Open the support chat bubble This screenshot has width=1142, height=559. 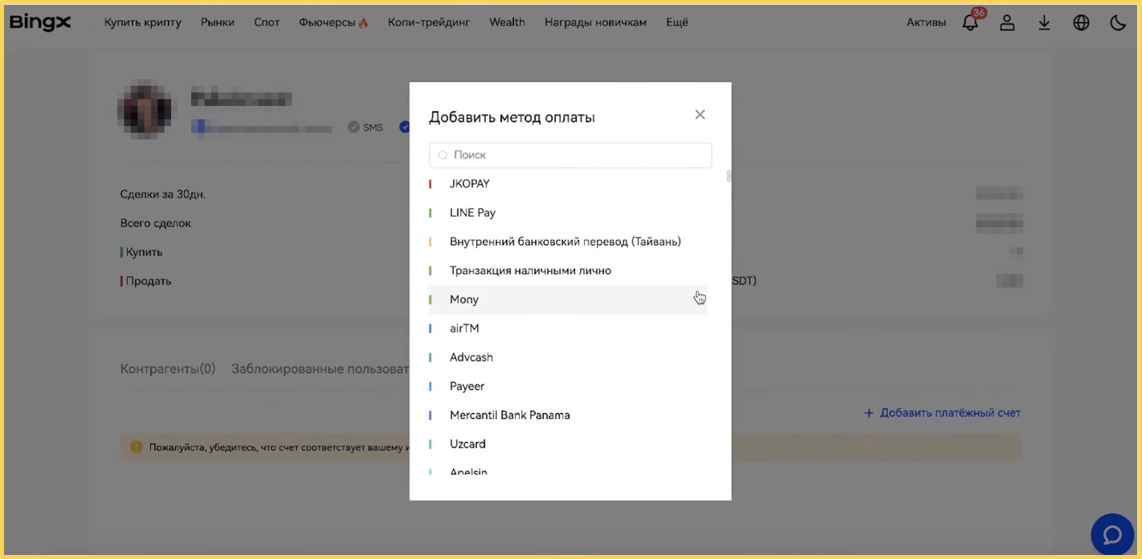[x=1112, y=535]
